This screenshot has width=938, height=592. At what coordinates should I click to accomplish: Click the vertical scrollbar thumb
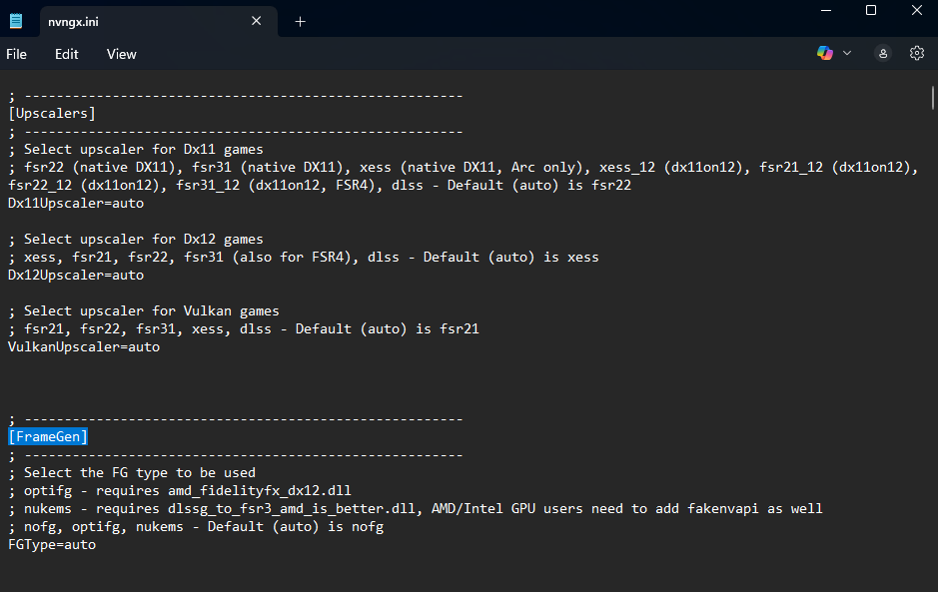tap(932, 98)
